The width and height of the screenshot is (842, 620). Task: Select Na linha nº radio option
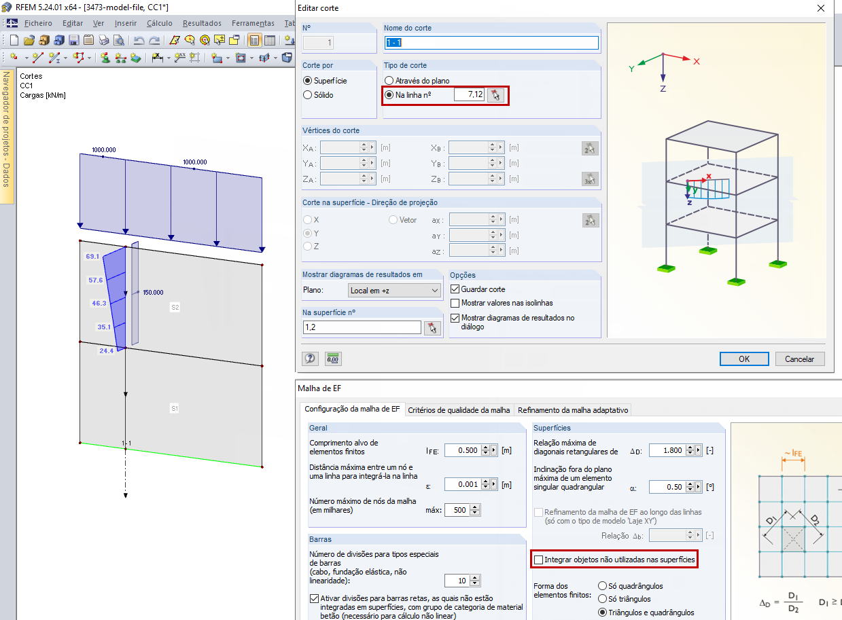(389, 95)
